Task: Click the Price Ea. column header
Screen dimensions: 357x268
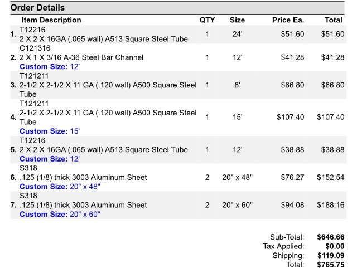Action: [x=288, y=20]
